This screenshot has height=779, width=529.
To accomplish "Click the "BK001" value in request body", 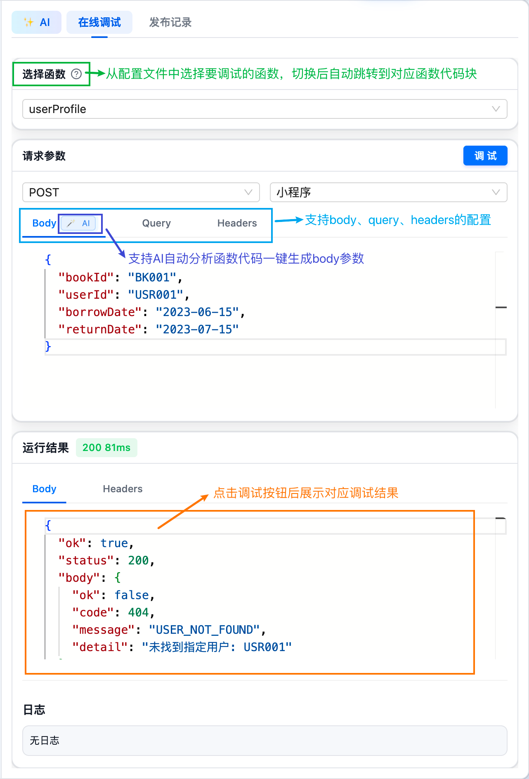I will 152,277.
